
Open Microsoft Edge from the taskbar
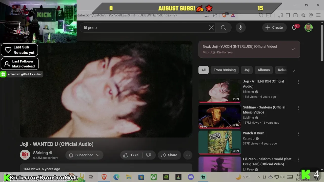(116, 177)
